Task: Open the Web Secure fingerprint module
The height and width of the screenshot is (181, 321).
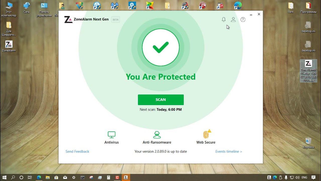Action: [x=206, y=138]
